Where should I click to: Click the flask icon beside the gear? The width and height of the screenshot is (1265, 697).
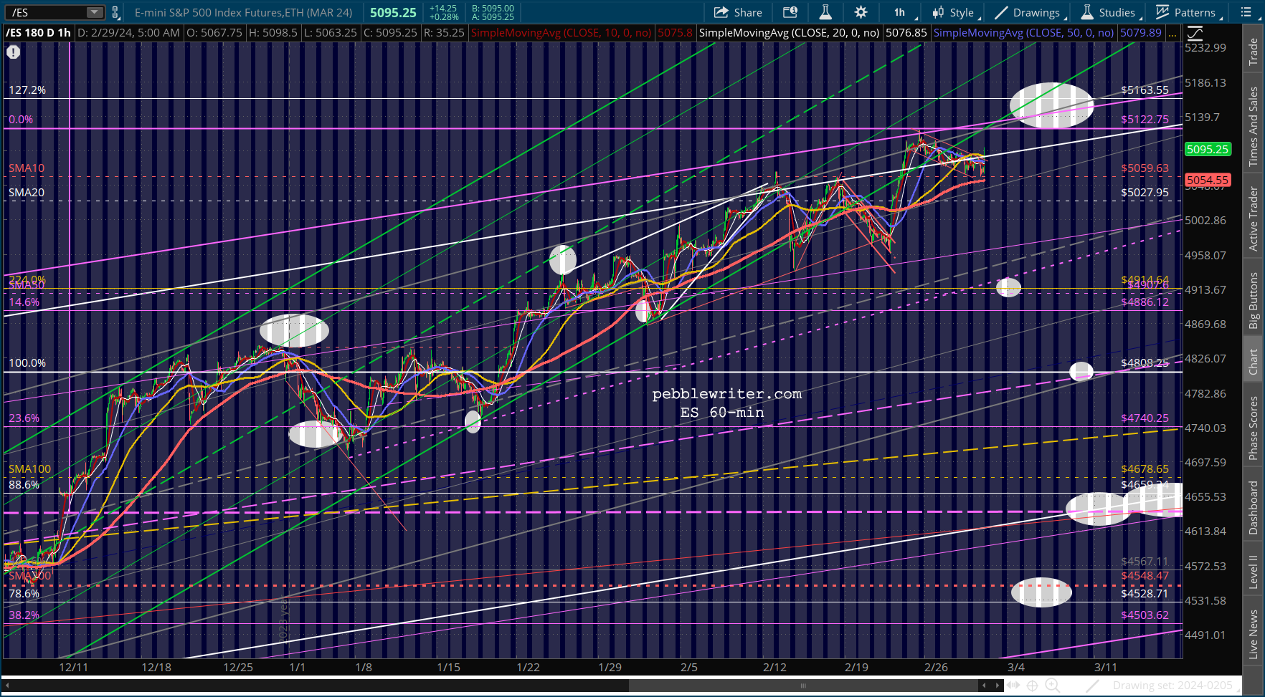(x=825, y=12)
